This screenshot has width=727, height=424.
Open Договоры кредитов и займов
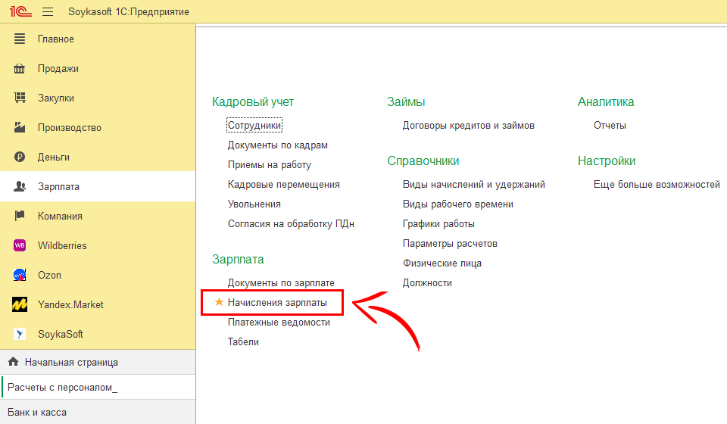[x=468, y=125]
